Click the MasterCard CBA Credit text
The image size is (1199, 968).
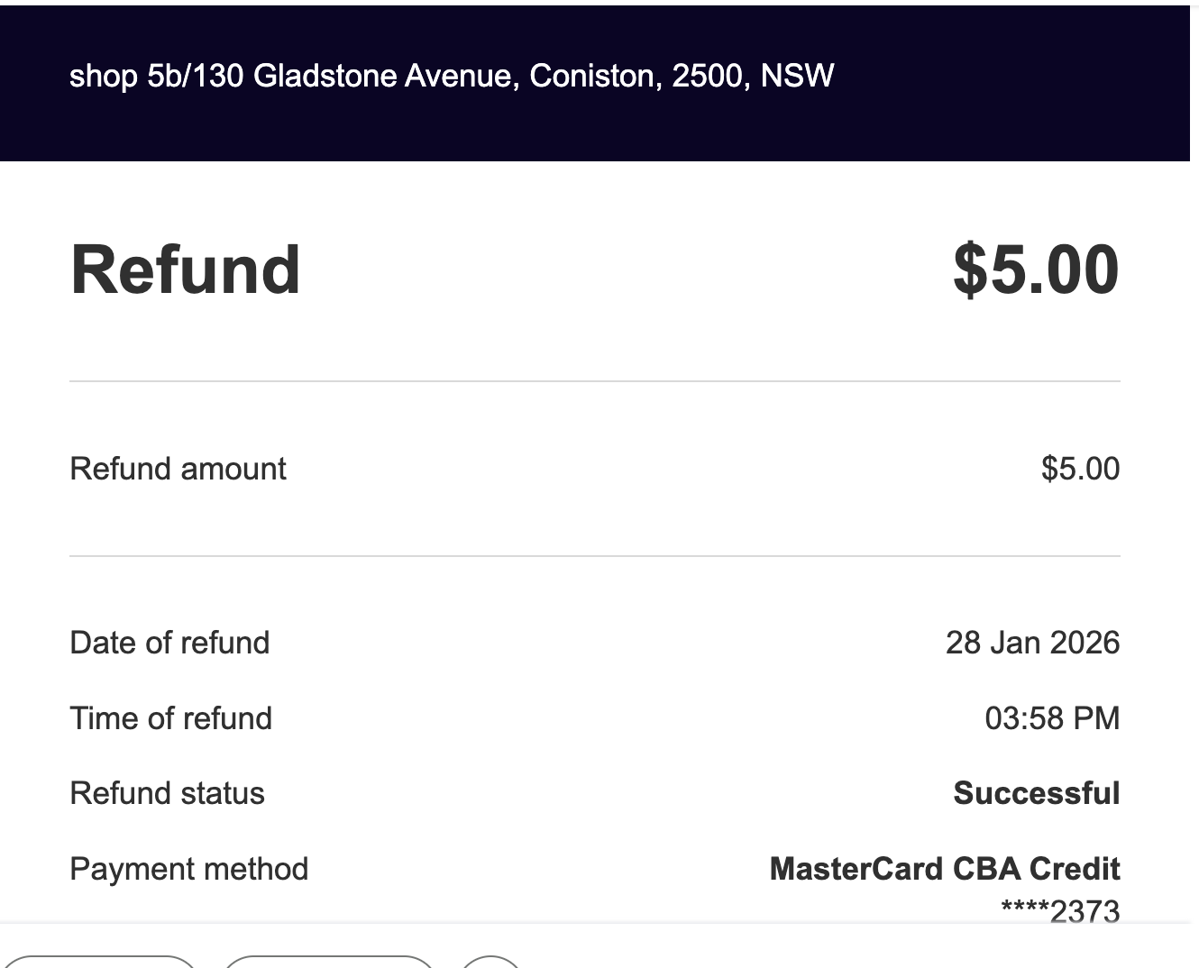[944, 869]
